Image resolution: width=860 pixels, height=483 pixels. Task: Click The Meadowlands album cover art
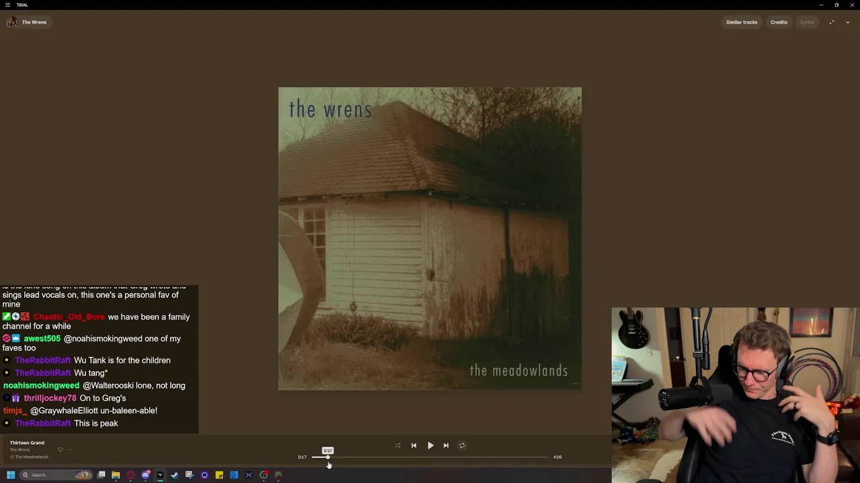click(x=430, y=238)
